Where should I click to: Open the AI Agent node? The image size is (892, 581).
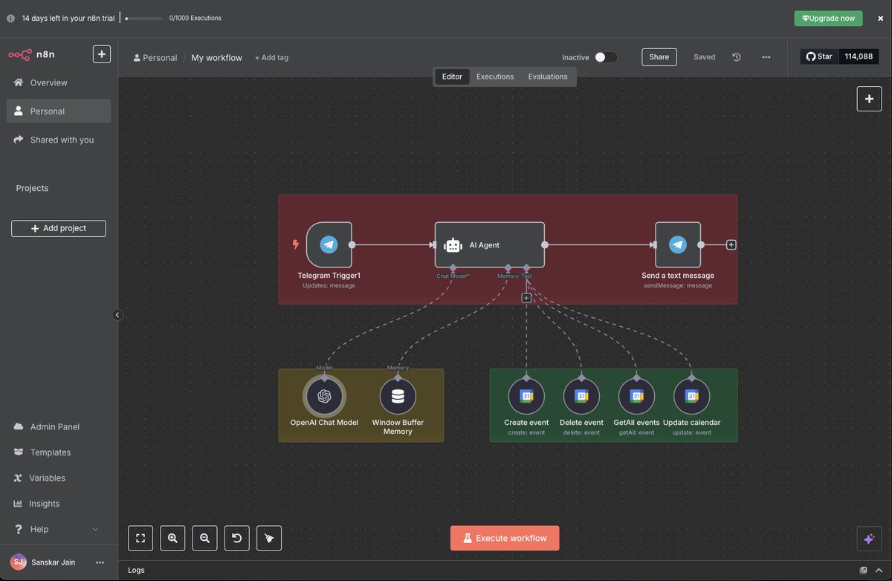(x=490, y=244)
